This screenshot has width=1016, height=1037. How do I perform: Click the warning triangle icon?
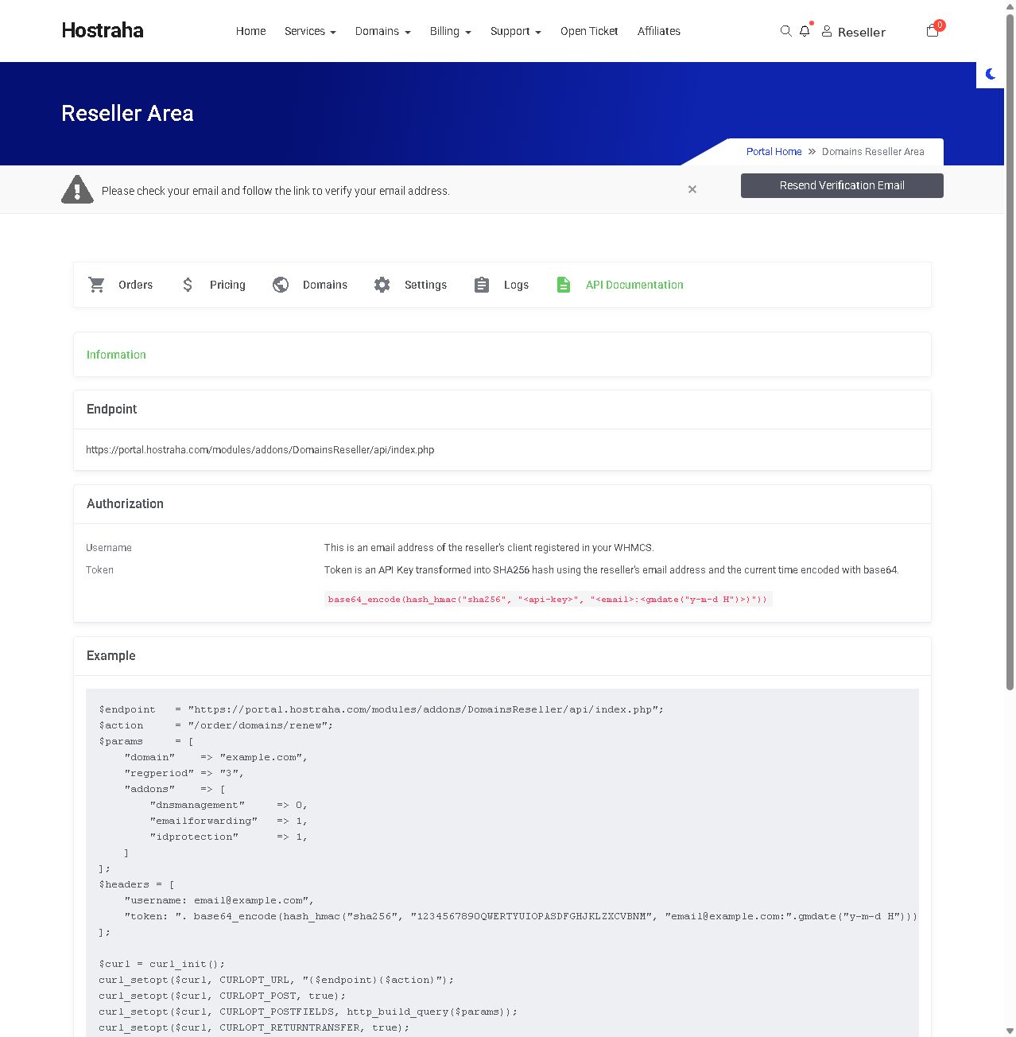pos(77,189)
